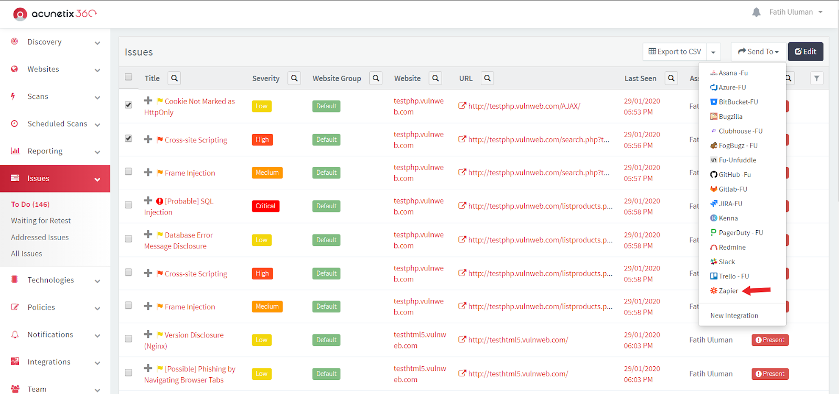Check the [Possible] Phishing row checkbox

[128, 373]
